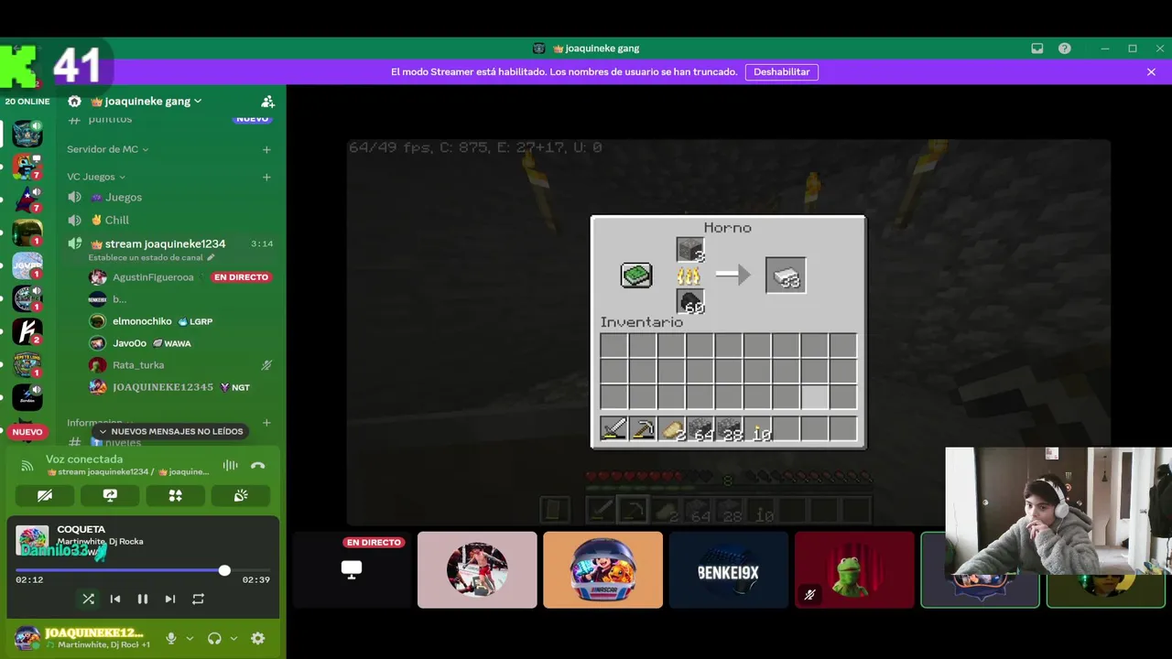The image size is (1172, 659).
Task: Click the NUEVO server unread indicator
Action: 27,432
